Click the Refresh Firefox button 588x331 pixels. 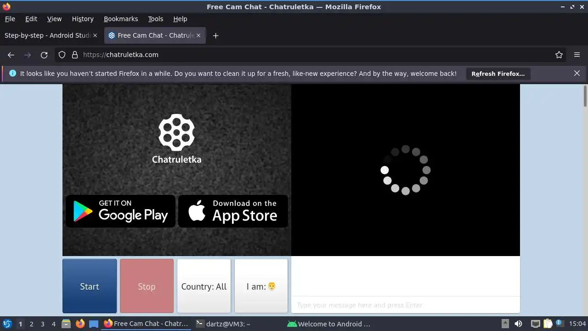pos(498,74)
